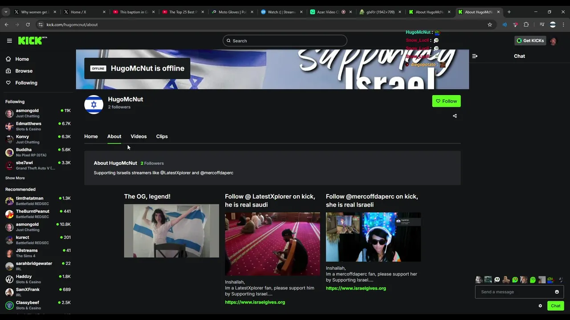Open the chat emoji picker
Screen dimensions: 570x320
pyautogui.click(x=557, y=292)
